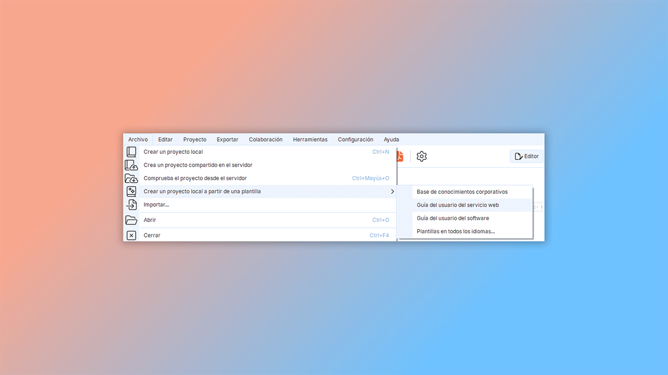This screenshot has width=668, height=375.
Task: Click the cloud download folder icon
Action: tap(132, 177)
